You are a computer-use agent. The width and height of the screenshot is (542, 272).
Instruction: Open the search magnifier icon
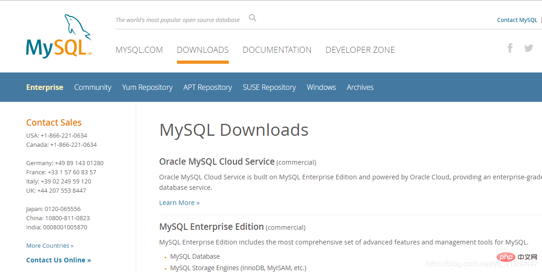(253, 18)
